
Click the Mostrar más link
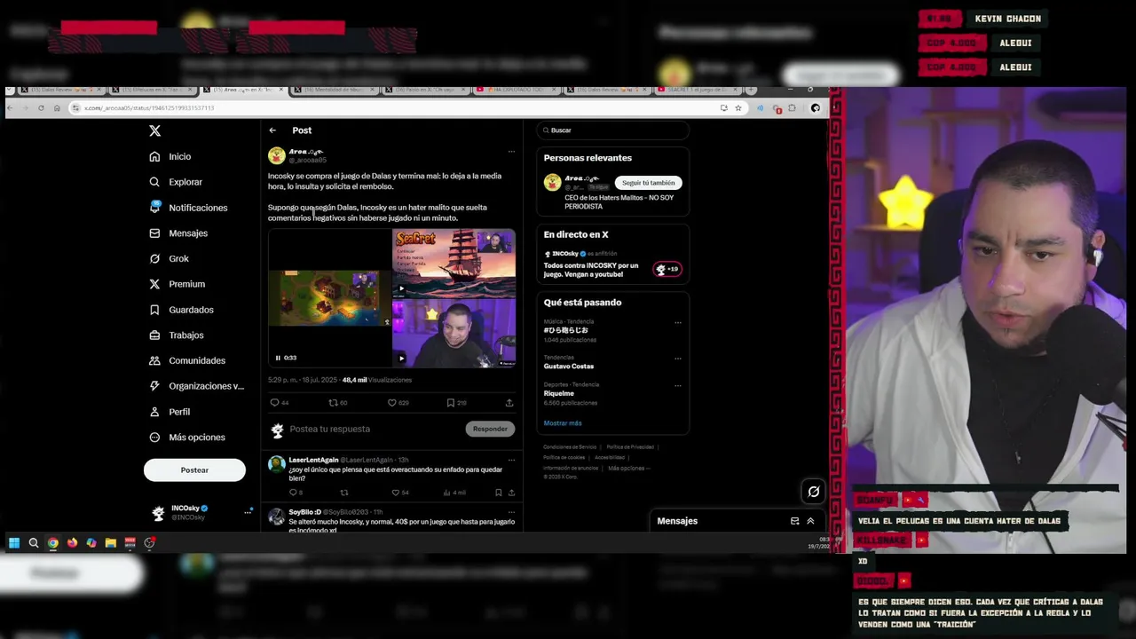point(563,423)
